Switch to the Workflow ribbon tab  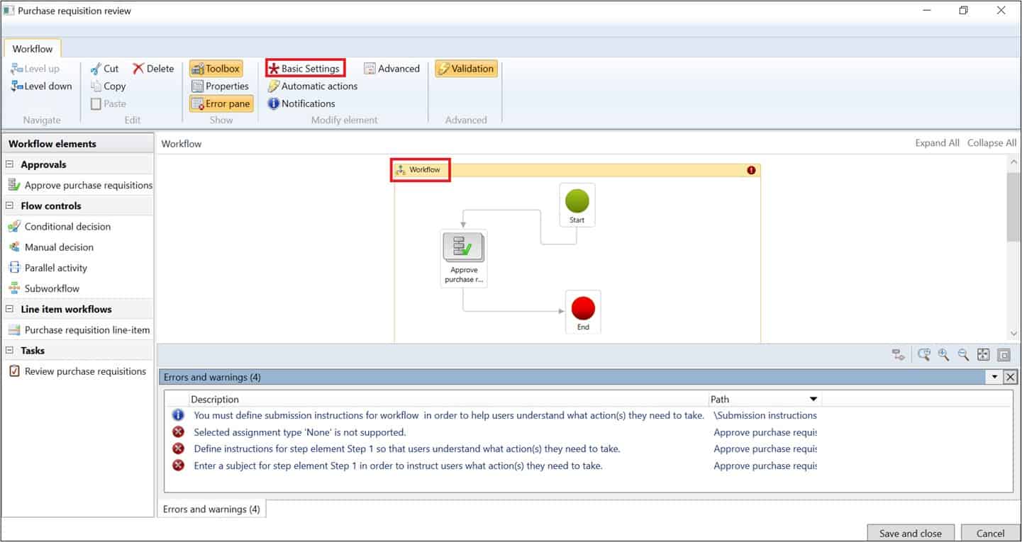click(32, 48)
